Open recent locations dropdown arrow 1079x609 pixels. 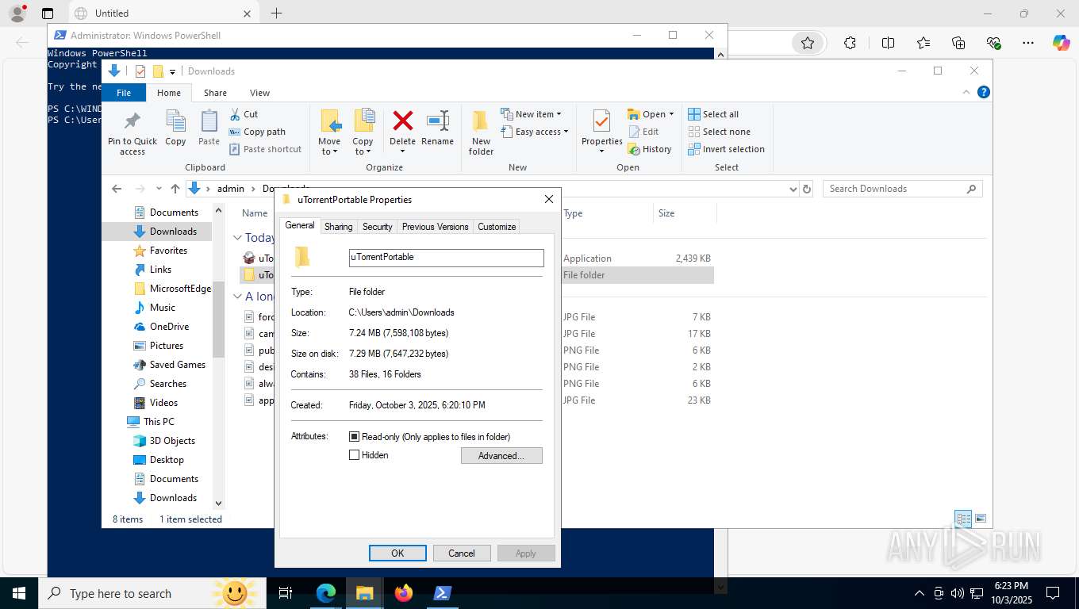159,189
